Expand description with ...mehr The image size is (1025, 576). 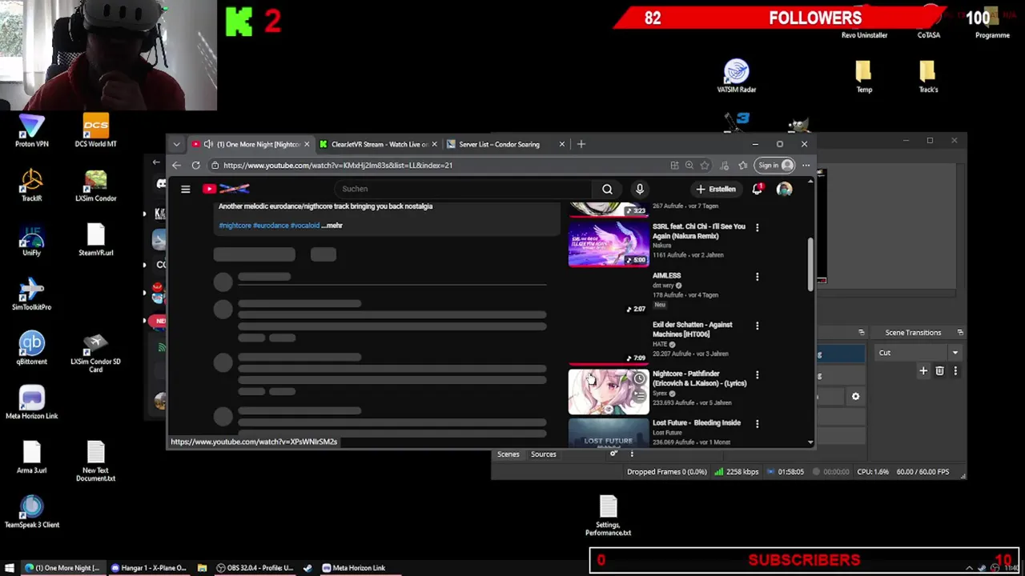point(332,226)
